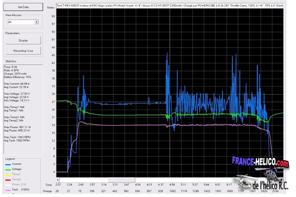Click the 'All' mission selection field
The width and height of the screenshot is (296, 197).
21,22
